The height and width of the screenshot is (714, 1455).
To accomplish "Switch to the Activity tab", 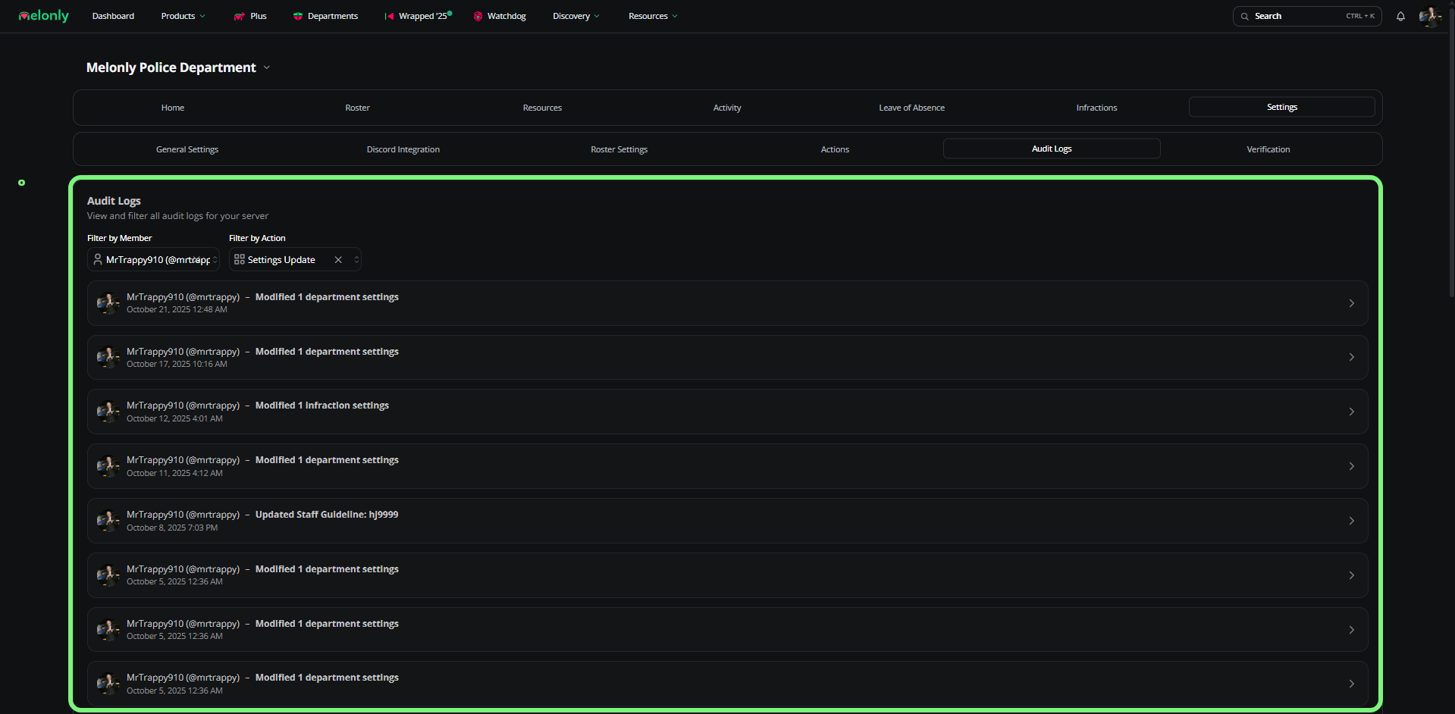I will pyautogui.click(x=727, y=108).
